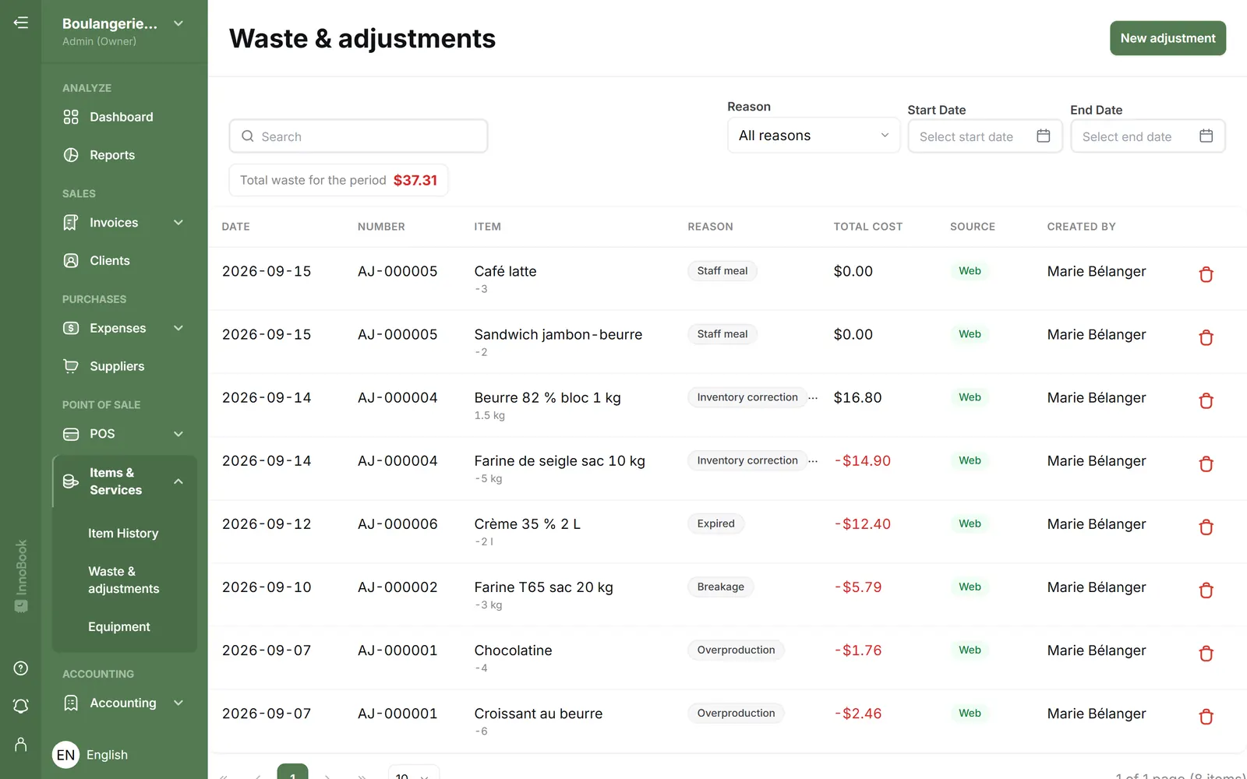Sort by the TOTAL COST column header
1247x779 pixels.
click(867, 227)
